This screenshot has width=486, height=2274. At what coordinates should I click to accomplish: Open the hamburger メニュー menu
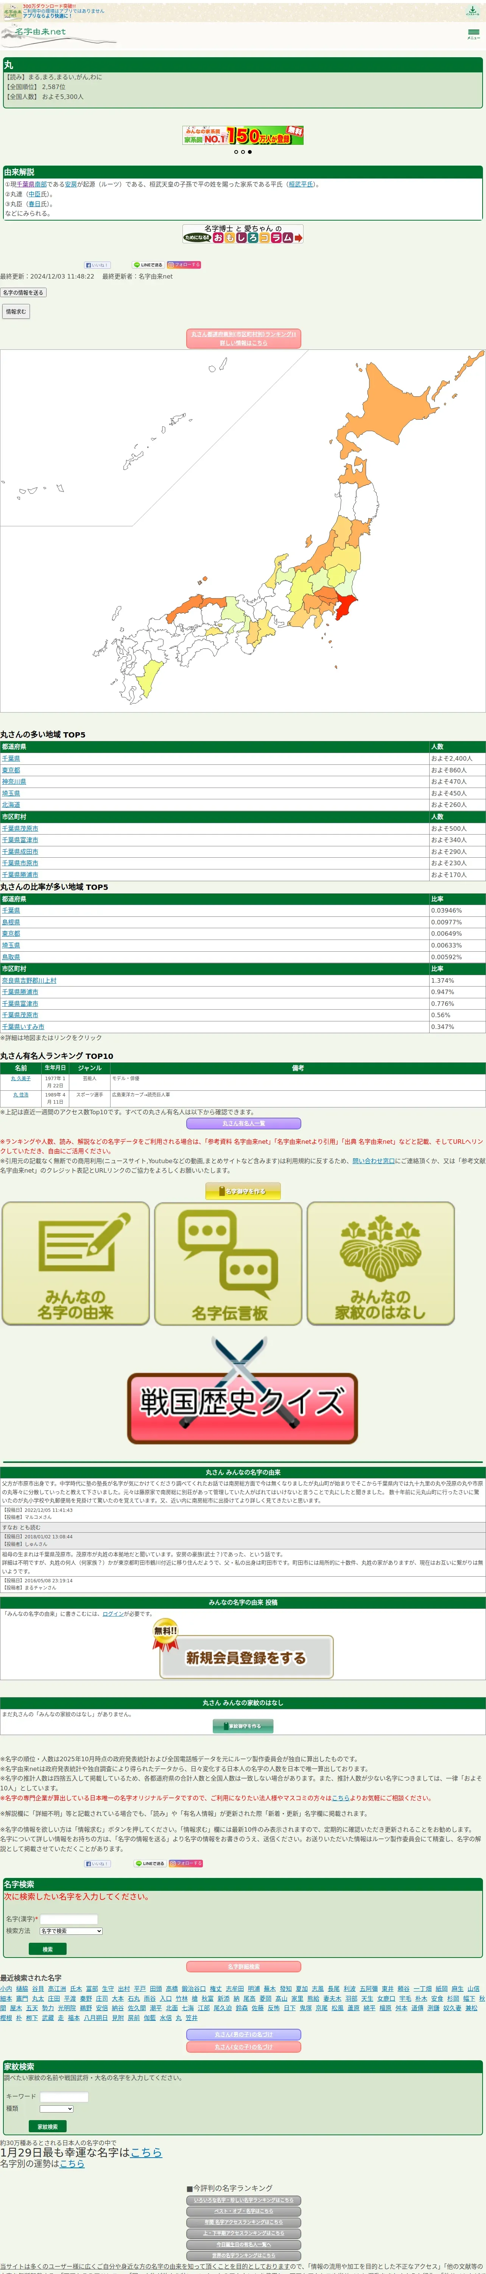[474, 34]
